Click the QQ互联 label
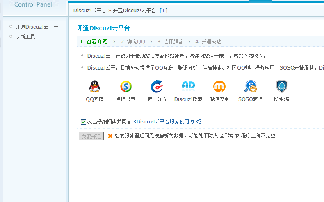Viewport: 324px width, 202px height. pos(95,99)
